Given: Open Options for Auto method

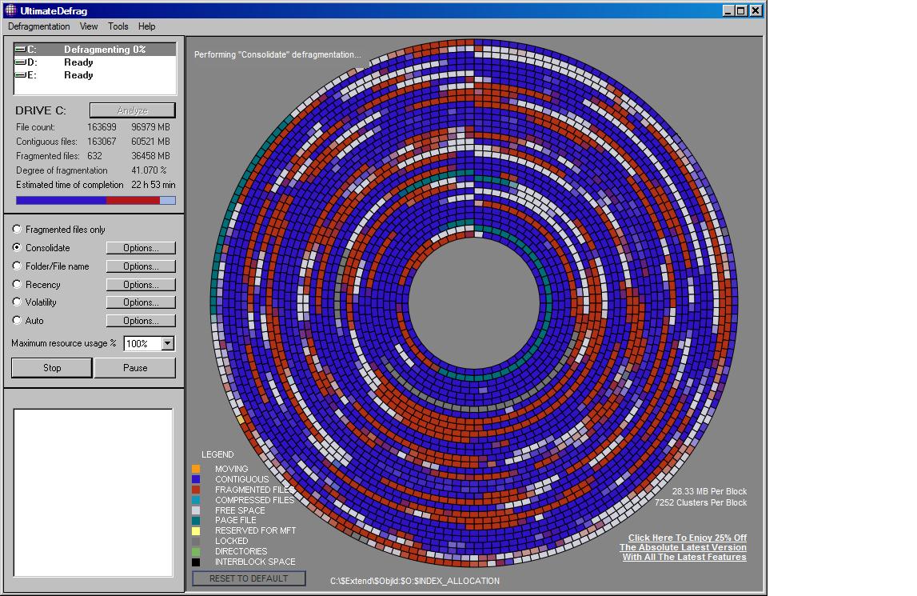Looking at the screenshot, I should tap(141, 321).
